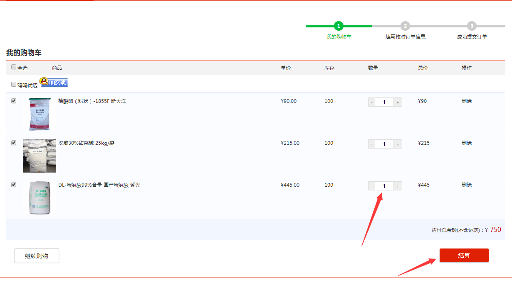Uncheck the 植酸酶 product checkbox
The height and width of the screenshot is (285, 512).
pos(14,101)
